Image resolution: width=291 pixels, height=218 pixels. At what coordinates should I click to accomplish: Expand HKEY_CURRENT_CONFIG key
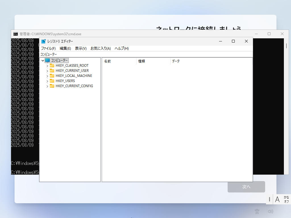(x=47, y=86)
